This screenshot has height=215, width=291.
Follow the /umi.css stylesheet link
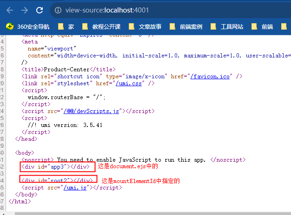coord(129,83)
